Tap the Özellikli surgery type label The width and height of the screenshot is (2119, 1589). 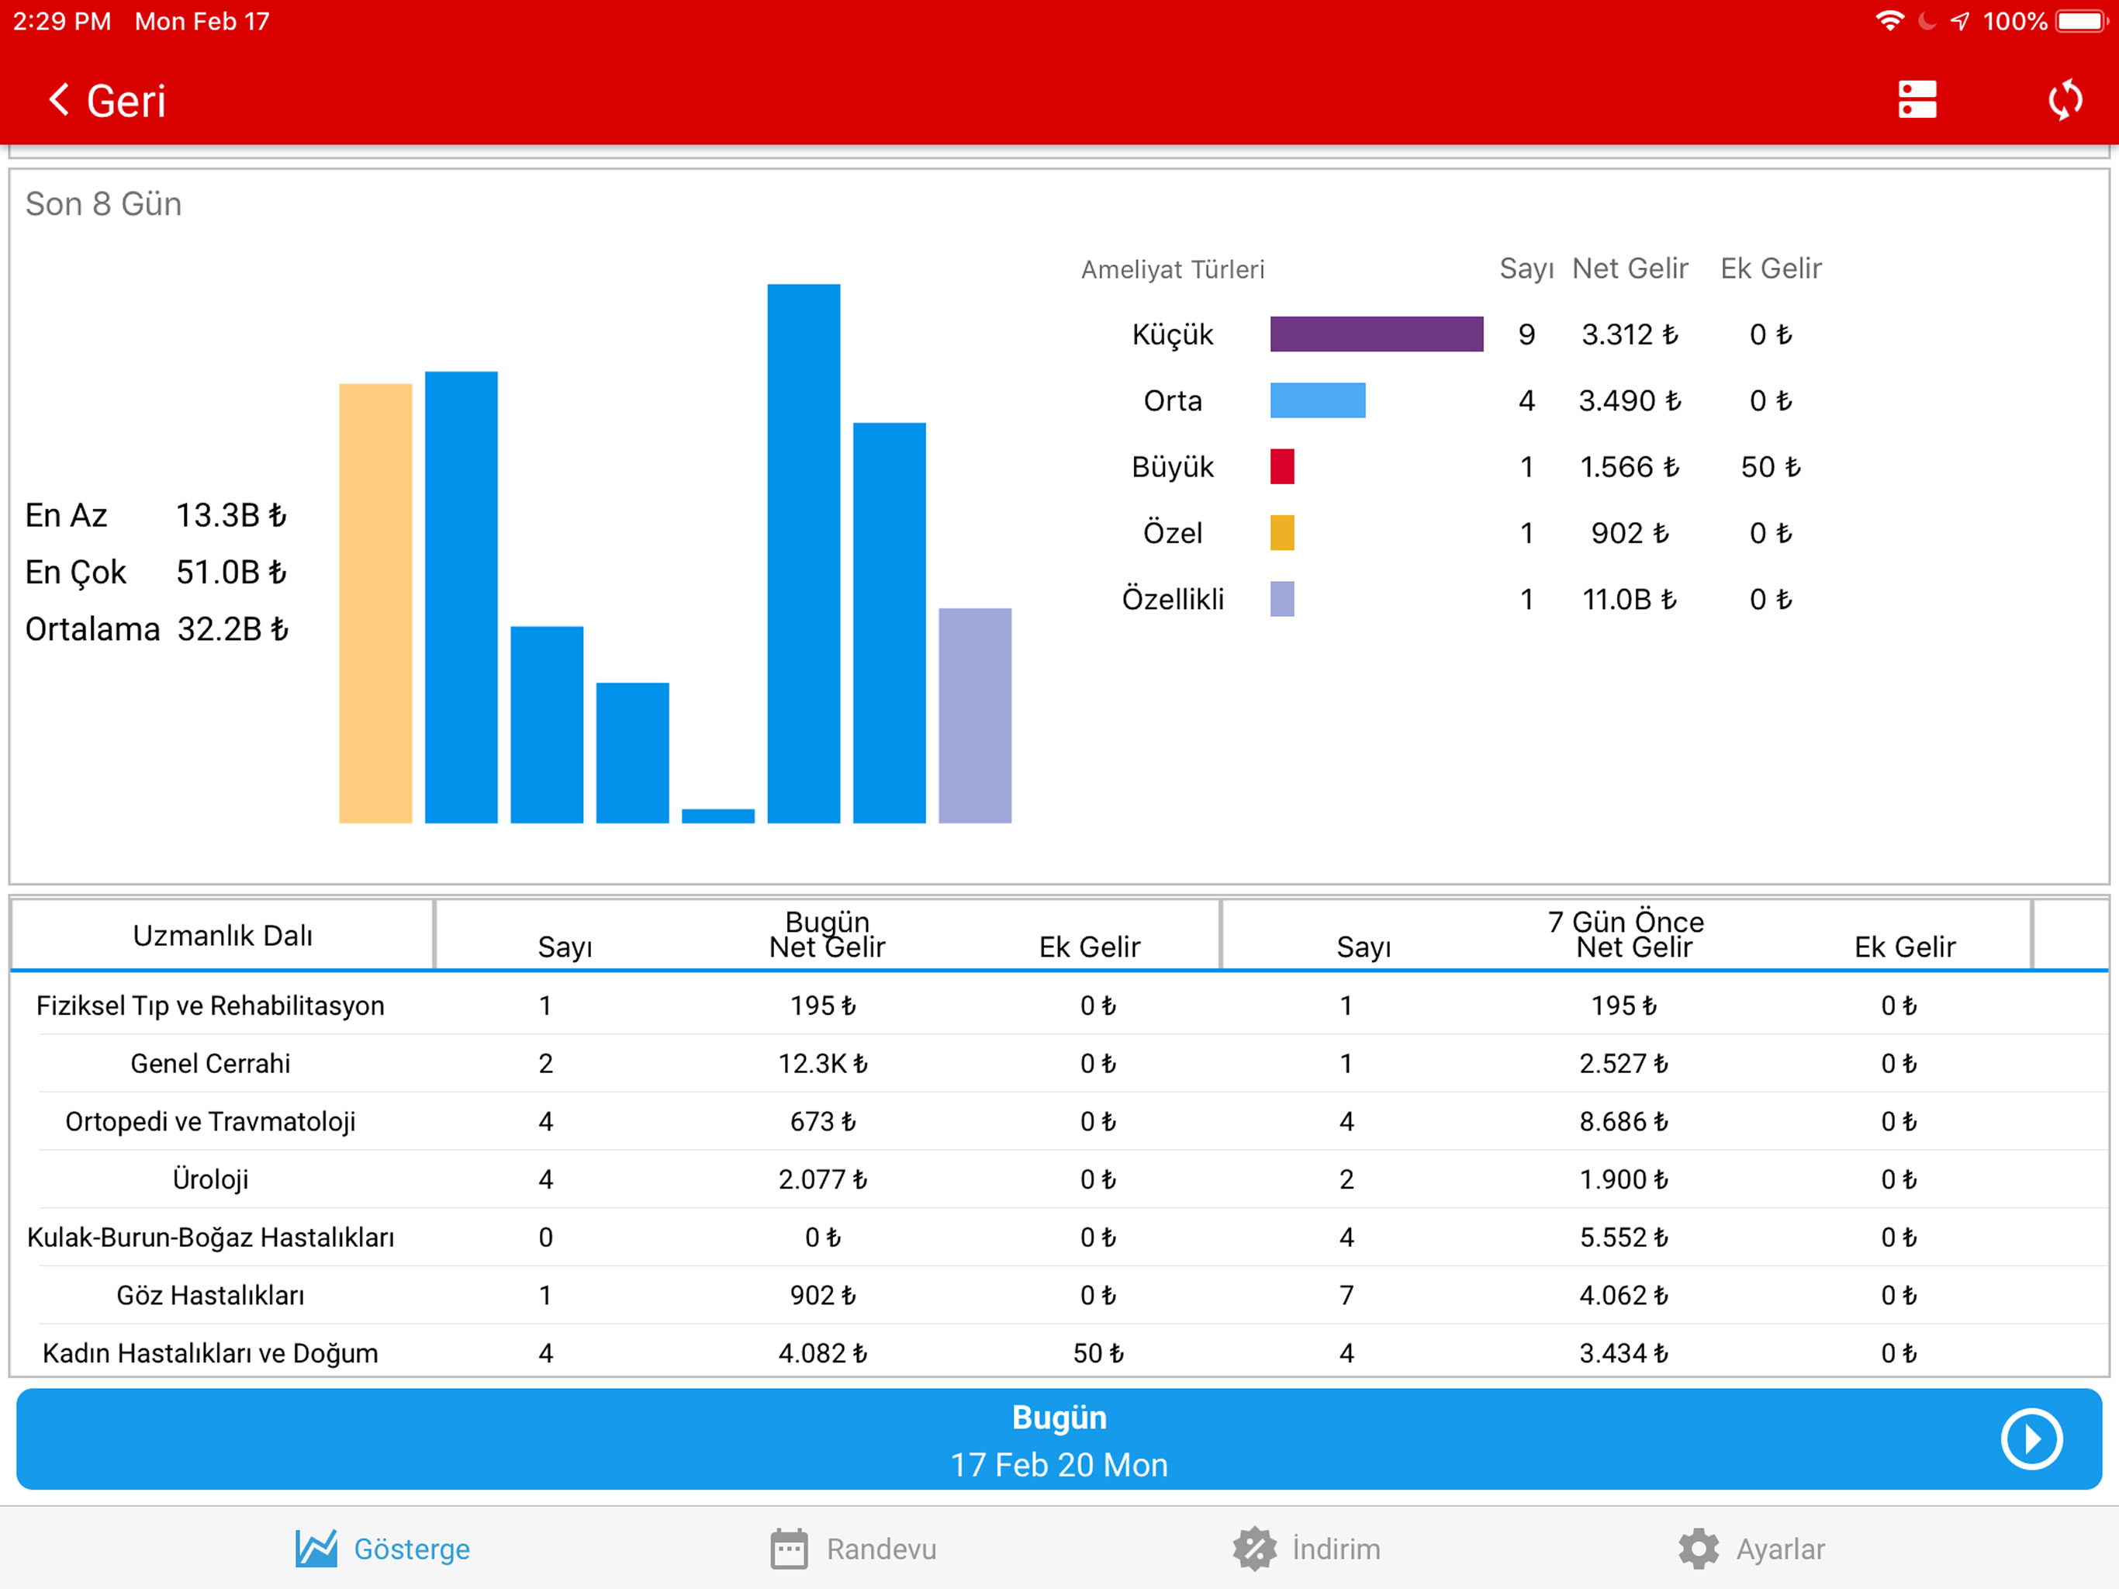pos(1173,599)
